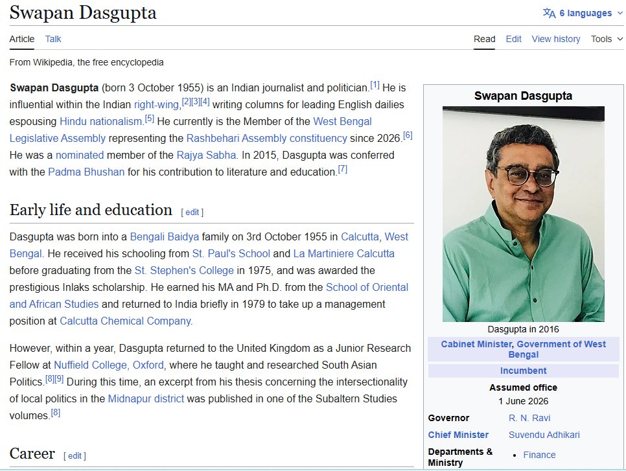
Task: Jump to citation [1]
Action: point(375,85)
